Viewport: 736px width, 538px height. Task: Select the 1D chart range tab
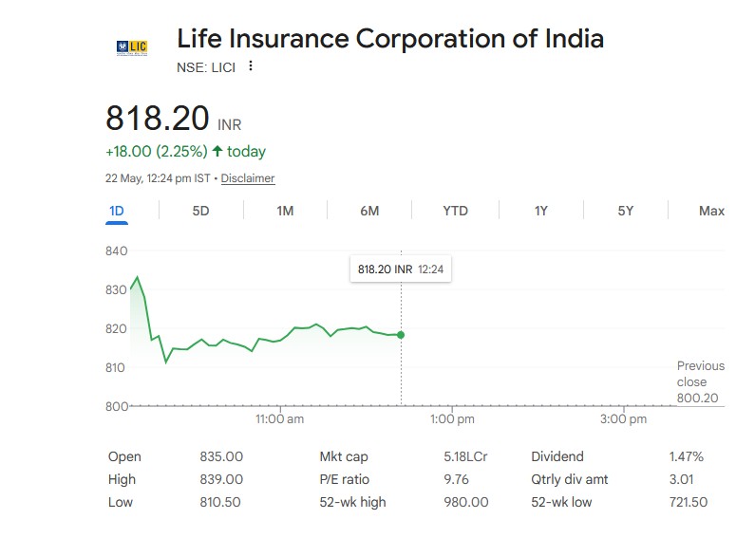(117, 211)
